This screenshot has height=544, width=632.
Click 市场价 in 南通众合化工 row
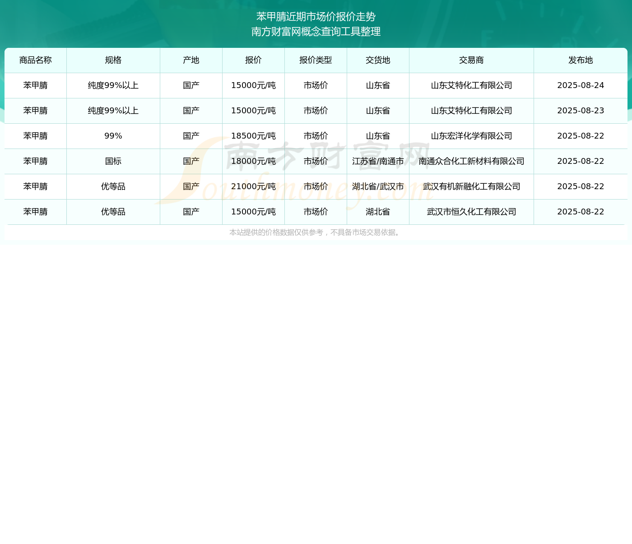coord(316,161)
